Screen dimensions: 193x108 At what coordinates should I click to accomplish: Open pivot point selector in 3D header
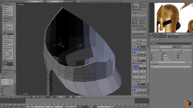pyautogui.click(x=39, y=97)
